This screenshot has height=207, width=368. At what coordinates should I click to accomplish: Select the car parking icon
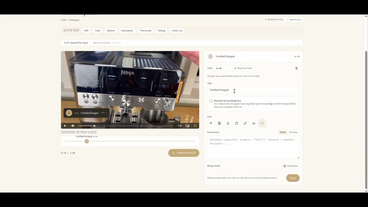point(254,123)
